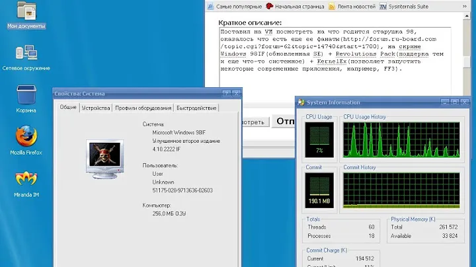Open the Начальная страница bookmark
476x267 pixels.
pos(296,7)
